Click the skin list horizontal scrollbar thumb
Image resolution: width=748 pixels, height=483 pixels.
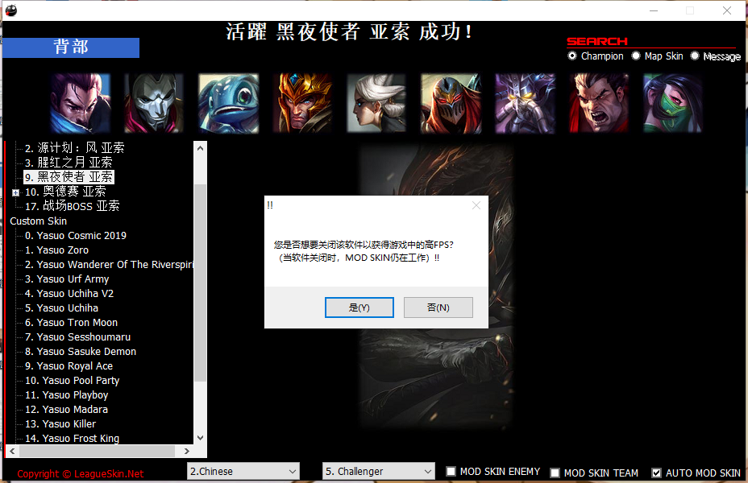click(x=98, y=451)
